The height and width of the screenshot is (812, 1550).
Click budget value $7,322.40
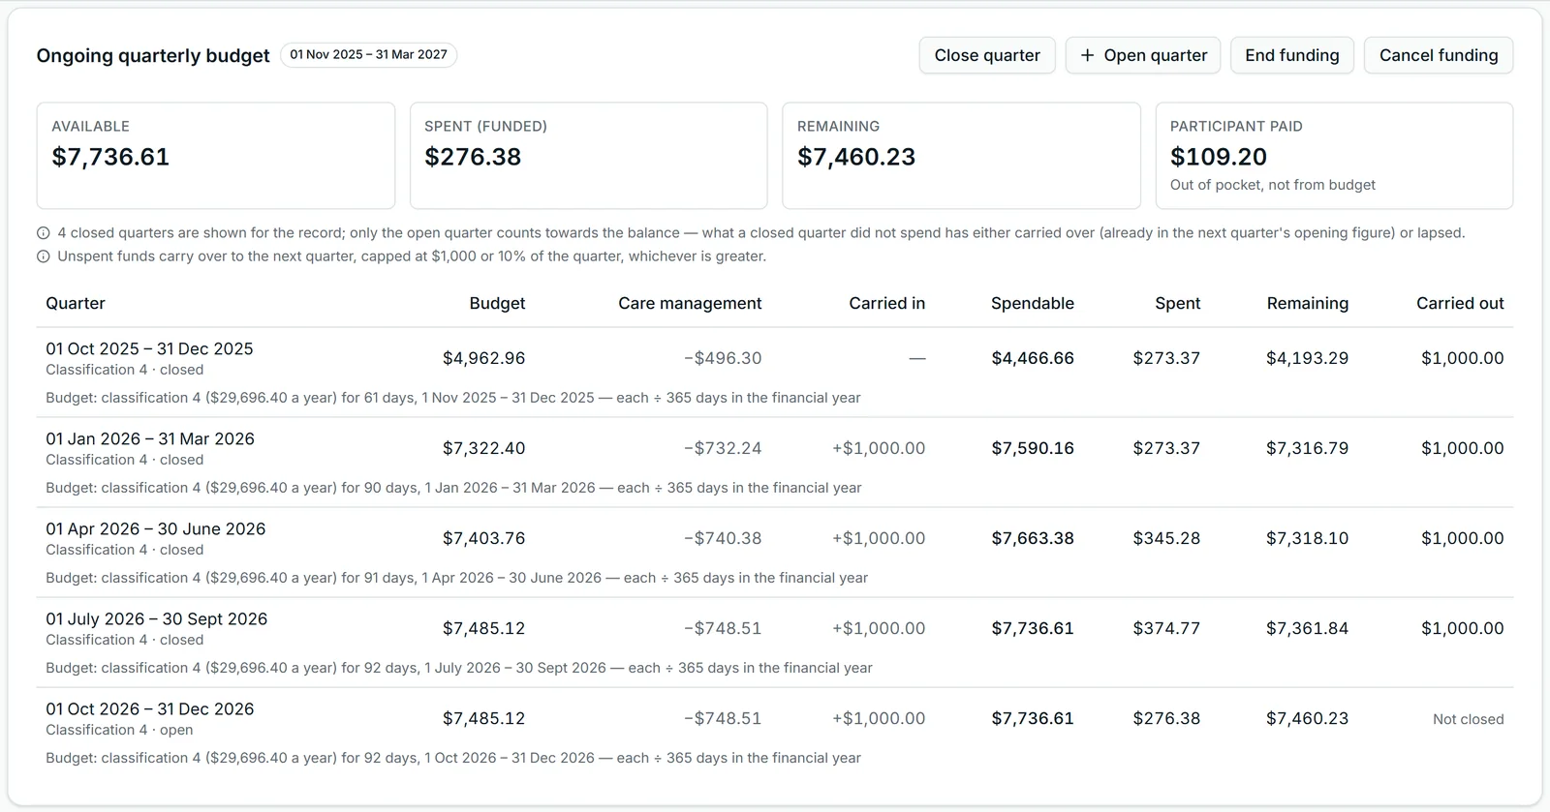point(484,448)
